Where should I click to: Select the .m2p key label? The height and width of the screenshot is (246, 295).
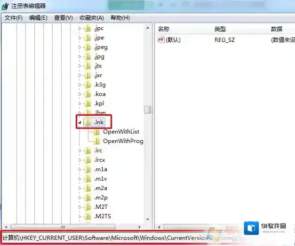[101, 198]
